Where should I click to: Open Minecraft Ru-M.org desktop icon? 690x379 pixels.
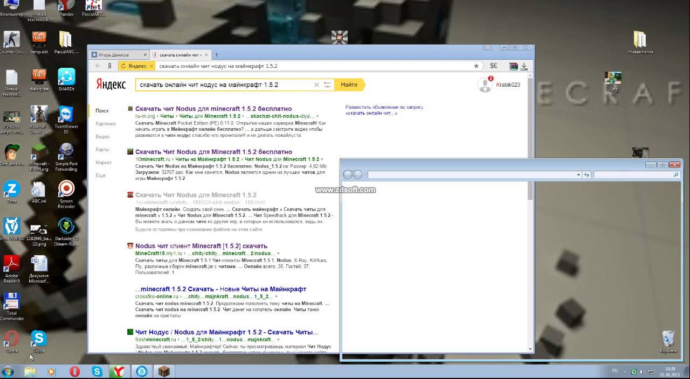pos(39,157)
